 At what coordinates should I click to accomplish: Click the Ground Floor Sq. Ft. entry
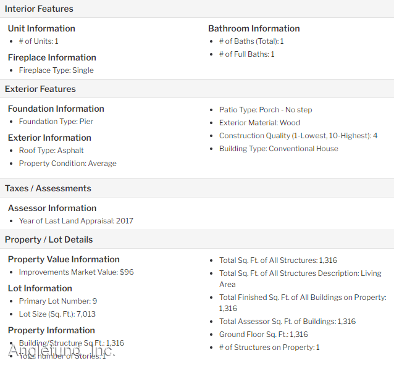click(x=264, y=335)
